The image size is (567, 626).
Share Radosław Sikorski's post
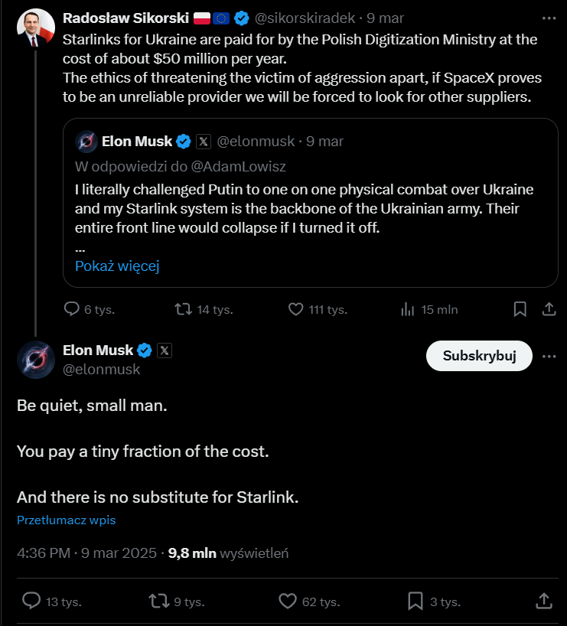[x=549, y=309]
